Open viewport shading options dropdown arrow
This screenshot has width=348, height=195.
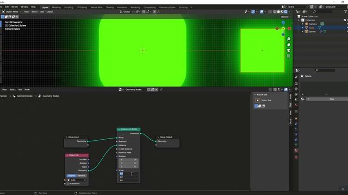pyautogui.click(x=289, y=12)
